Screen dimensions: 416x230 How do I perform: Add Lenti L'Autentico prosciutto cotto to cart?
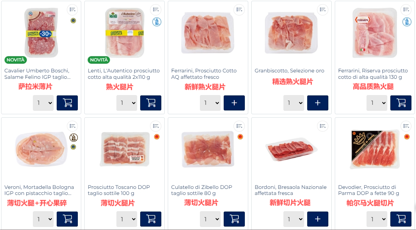[151, 103]
